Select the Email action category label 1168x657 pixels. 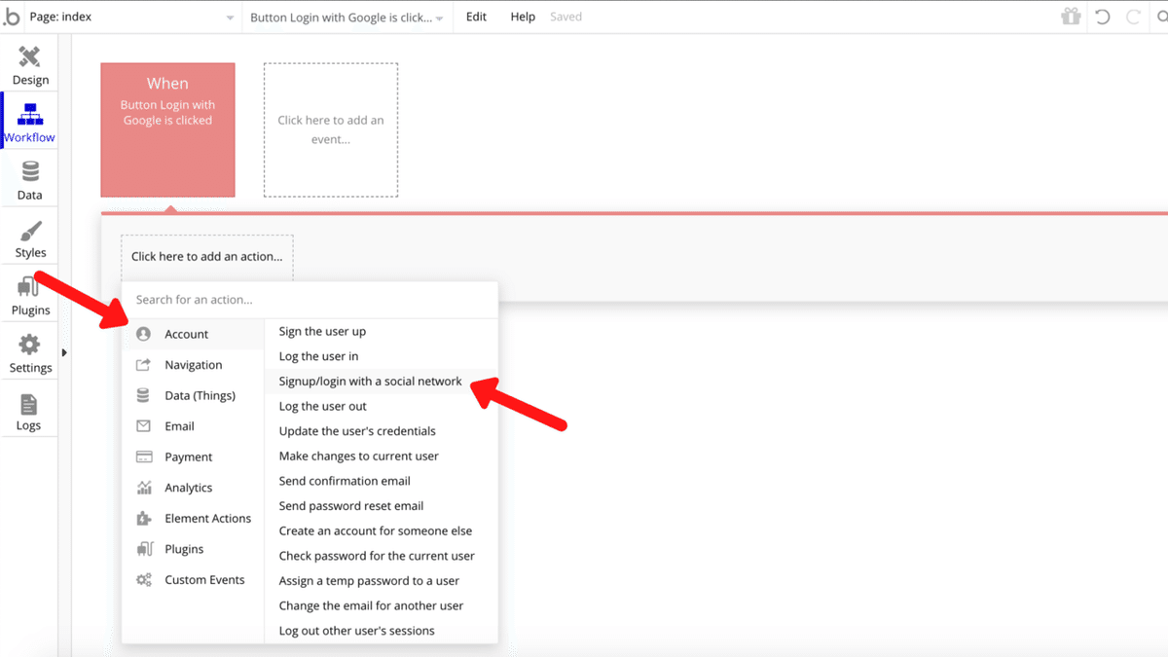[180, 426]
